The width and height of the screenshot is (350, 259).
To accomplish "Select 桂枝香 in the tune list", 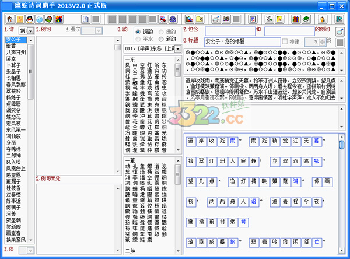I will click(x=13, y=188).
